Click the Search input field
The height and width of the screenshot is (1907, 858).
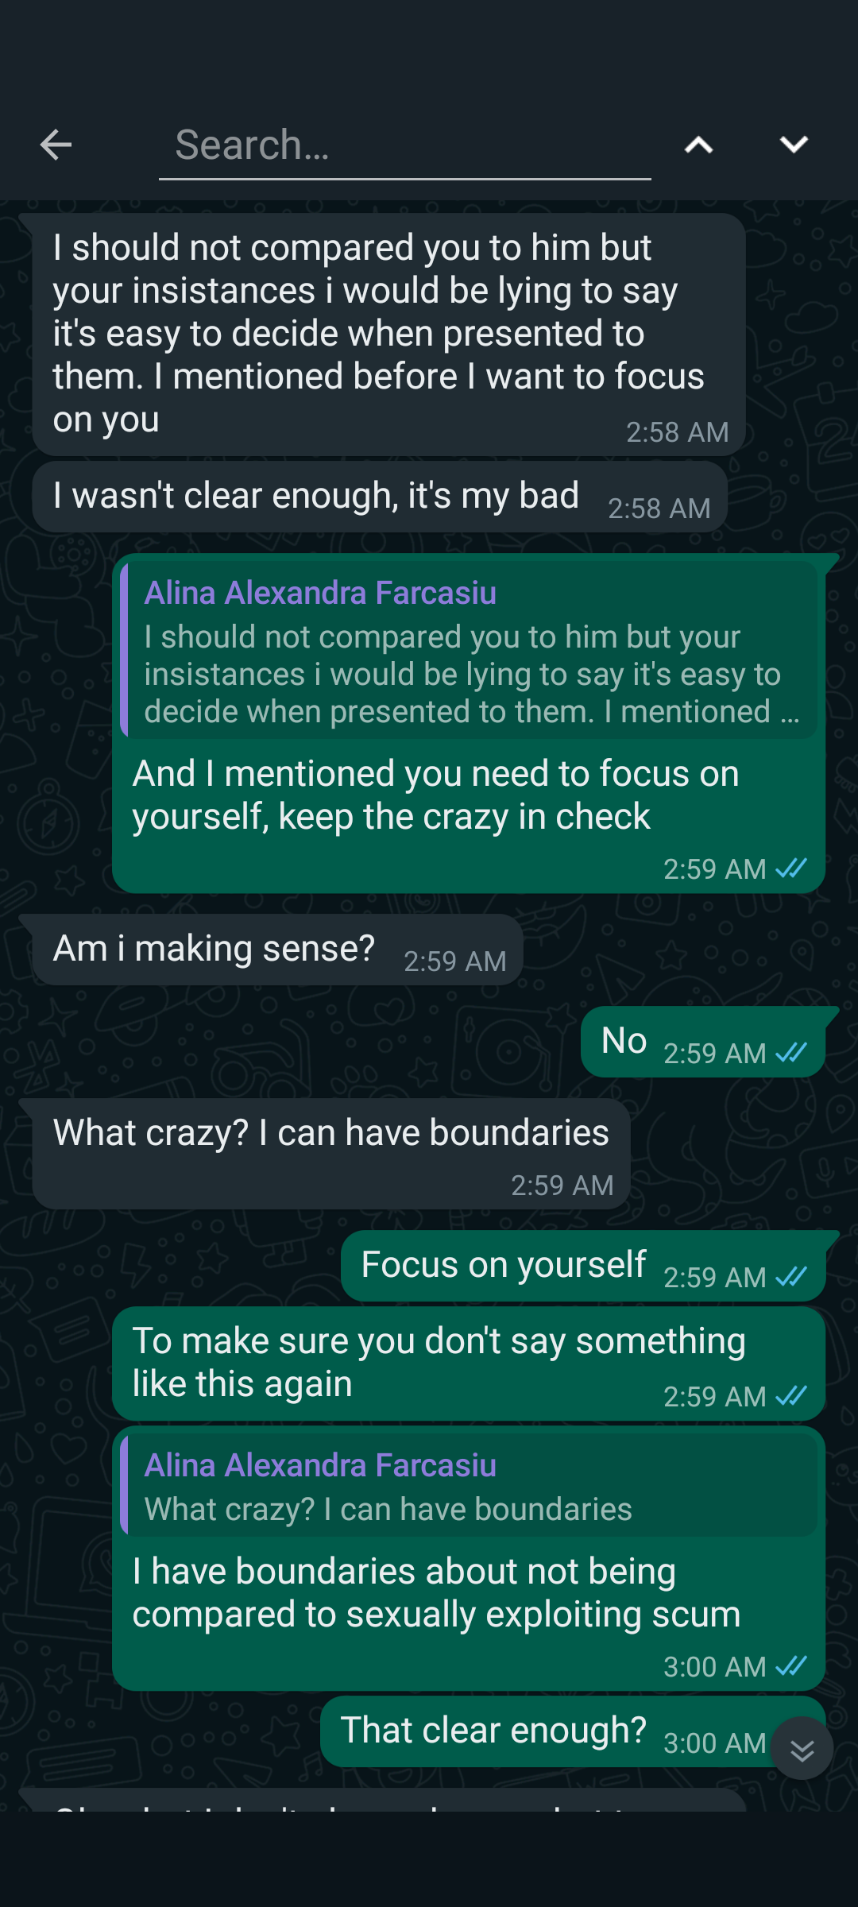tap(404, 145)
